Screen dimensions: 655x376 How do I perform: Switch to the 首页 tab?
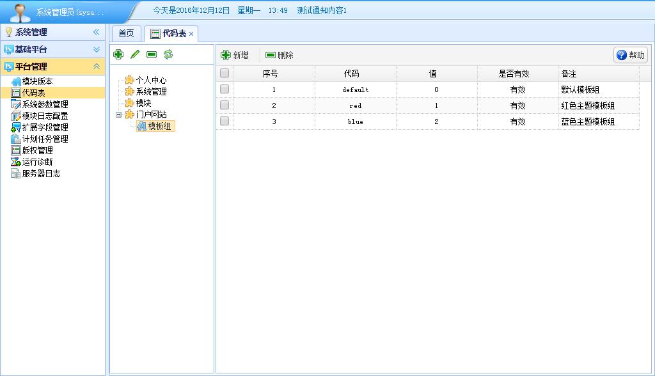tap(126, 34)
